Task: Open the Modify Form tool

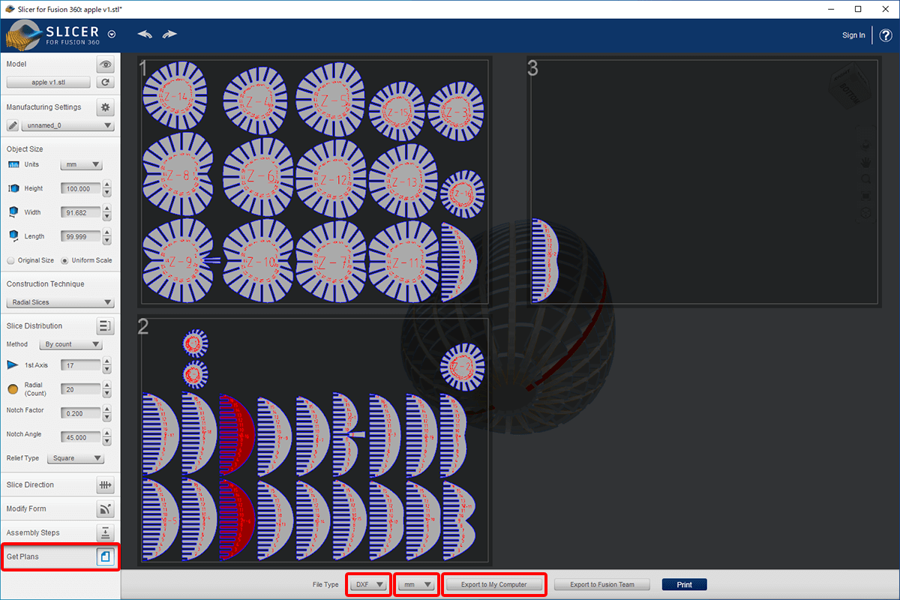Action: (106, 509)
